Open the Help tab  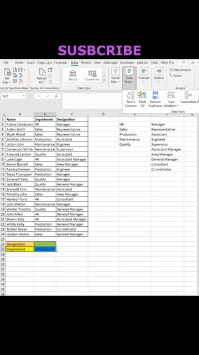(x=155, y=63)
